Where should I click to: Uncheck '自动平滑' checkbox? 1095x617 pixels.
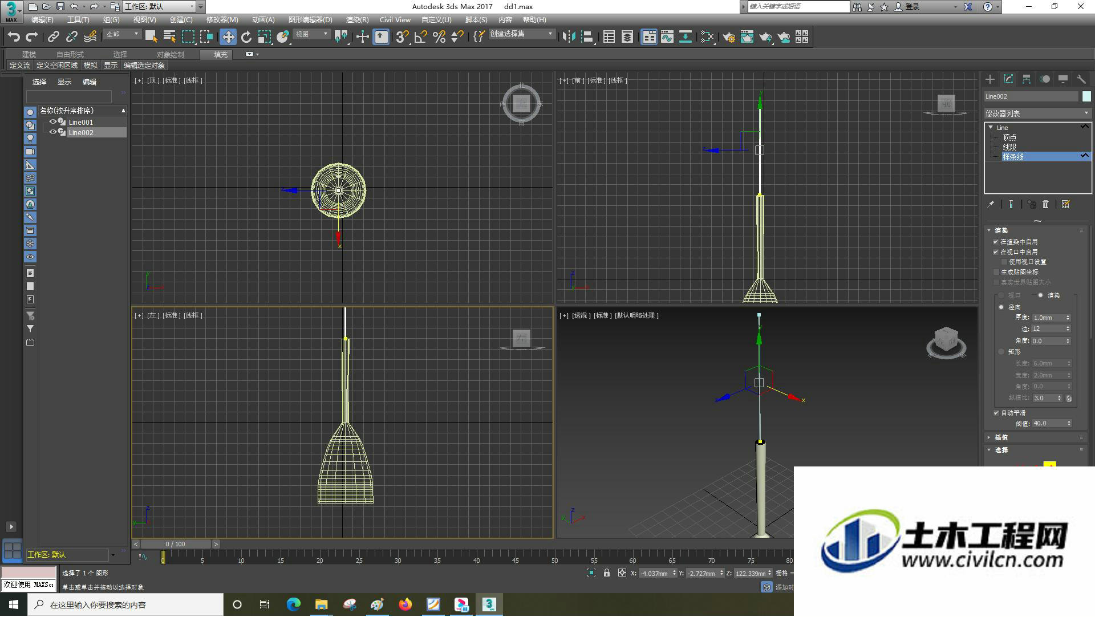coord(996,413)
